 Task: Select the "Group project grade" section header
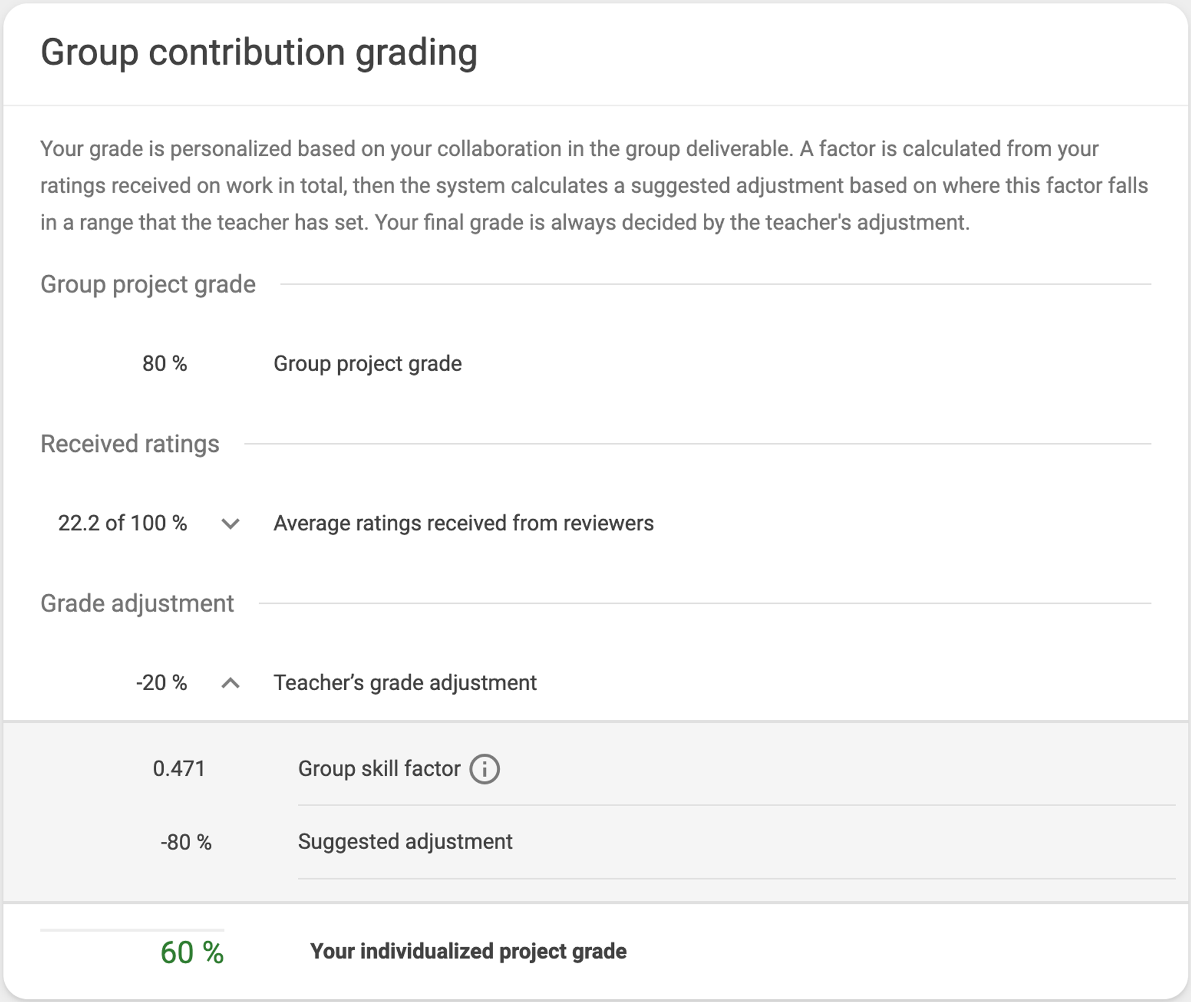coord(148,285)
